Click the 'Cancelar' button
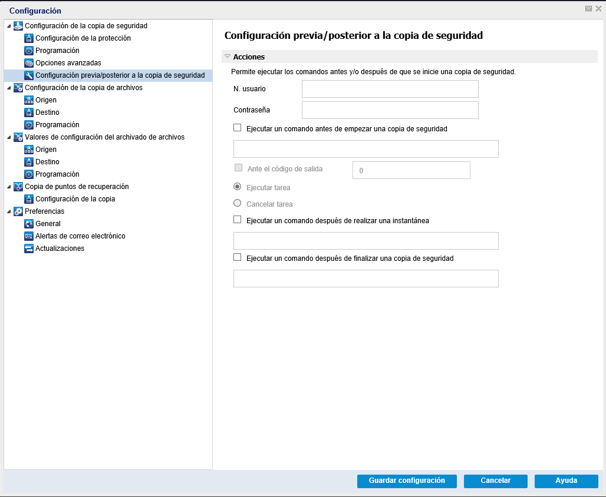The image size is (606, 497). pos(495,481)
